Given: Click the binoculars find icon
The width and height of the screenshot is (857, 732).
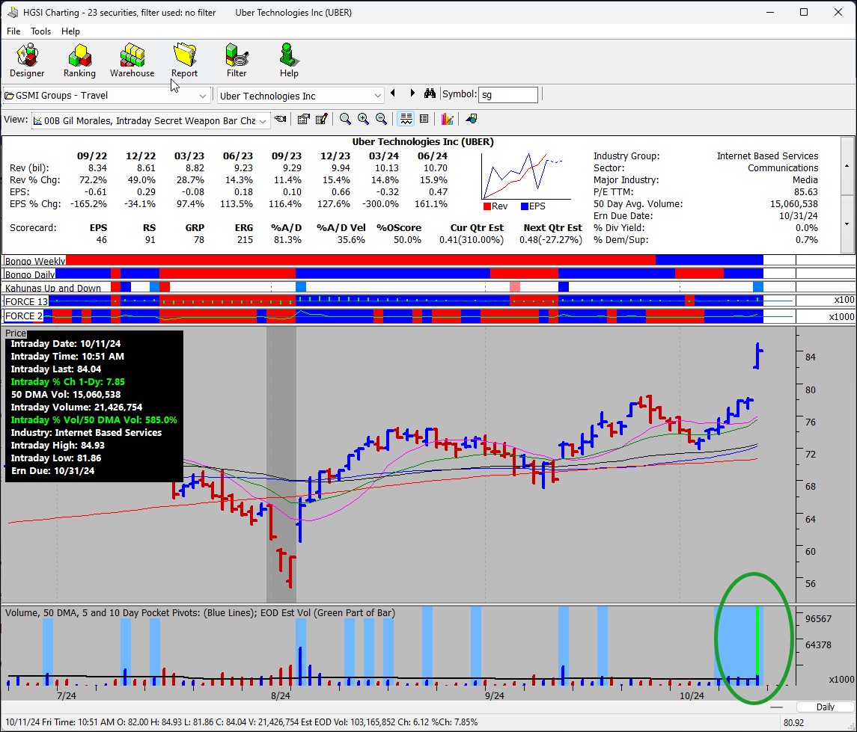Looking at the screenshot, I should (x=430, y=93).
